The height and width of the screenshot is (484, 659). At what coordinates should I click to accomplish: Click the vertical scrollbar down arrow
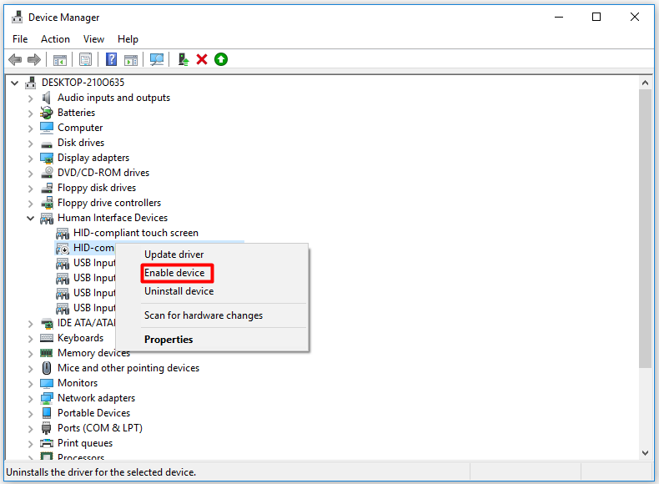click(645, 452)
